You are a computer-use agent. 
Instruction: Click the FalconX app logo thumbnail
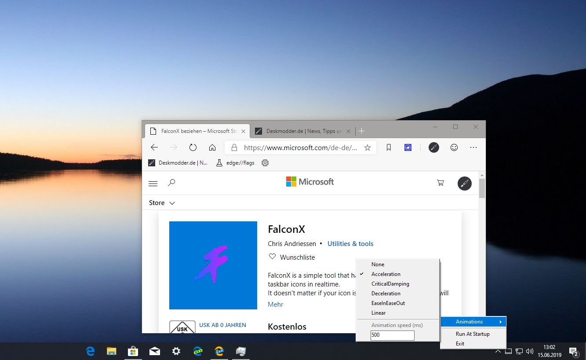213,265
